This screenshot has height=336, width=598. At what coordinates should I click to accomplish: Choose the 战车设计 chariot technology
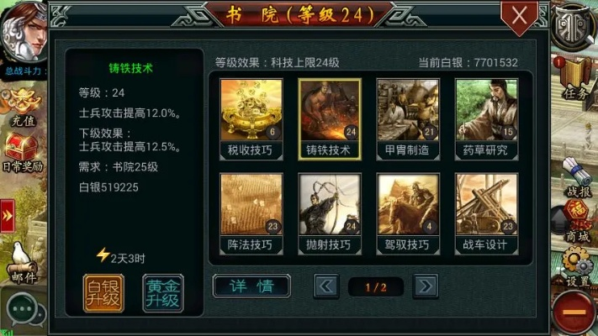click(x=486, y=213)
